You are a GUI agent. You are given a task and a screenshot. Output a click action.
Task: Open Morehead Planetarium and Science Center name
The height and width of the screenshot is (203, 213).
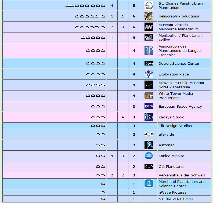pos(182,184)
